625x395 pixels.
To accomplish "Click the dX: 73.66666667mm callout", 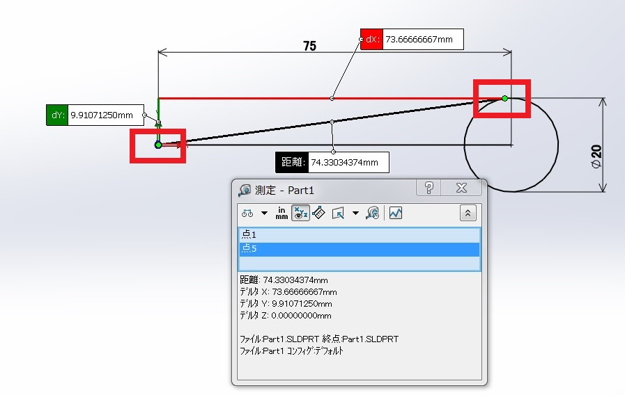I will point(412,40).
